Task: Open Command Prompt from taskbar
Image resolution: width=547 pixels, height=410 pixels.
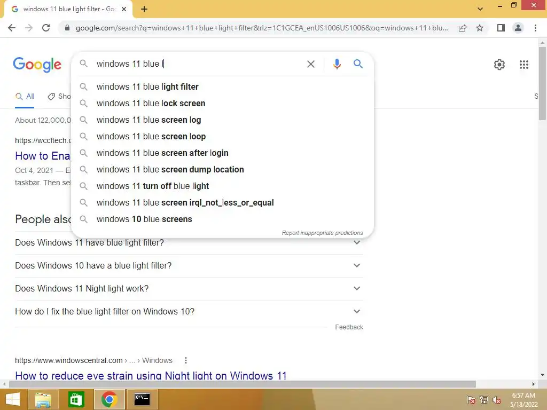Action: (x=142, y=399)
